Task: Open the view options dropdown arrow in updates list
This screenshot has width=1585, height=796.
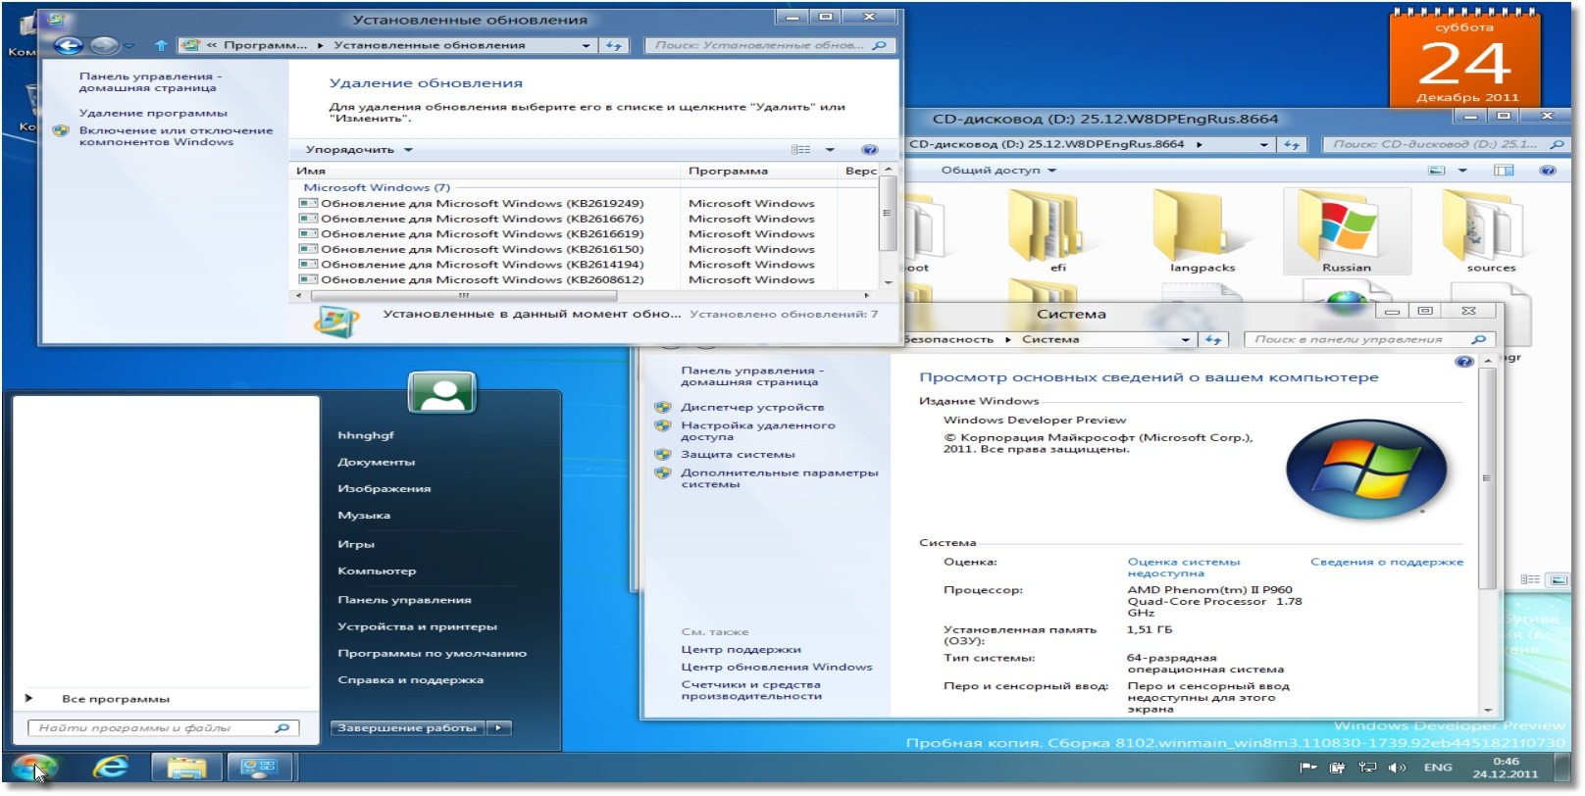Action: tap(830, 150)
